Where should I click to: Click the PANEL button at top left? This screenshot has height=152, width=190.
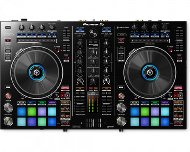(x=8, y=28)
